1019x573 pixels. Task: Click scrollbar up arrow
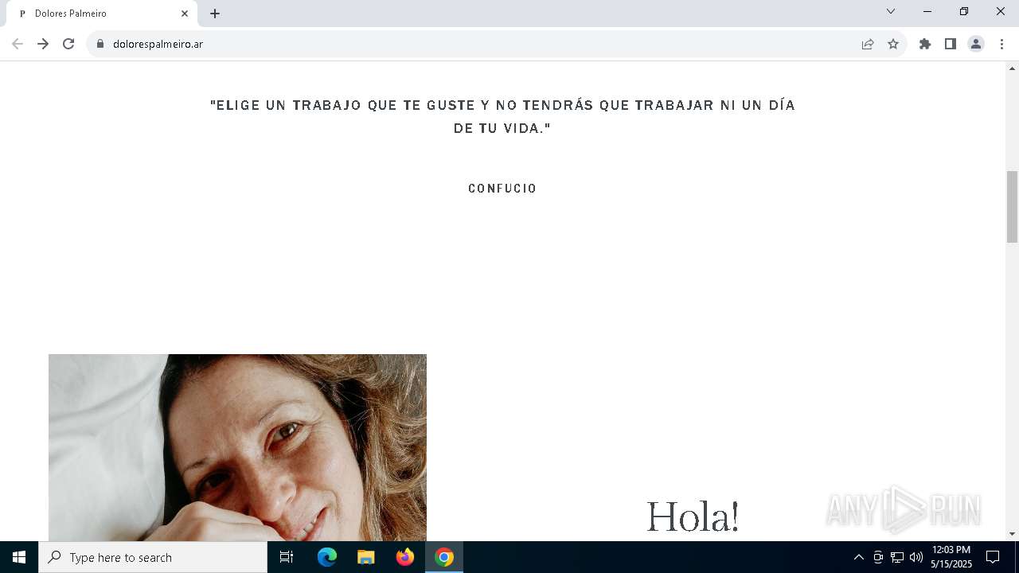(x=1013, y=68)
